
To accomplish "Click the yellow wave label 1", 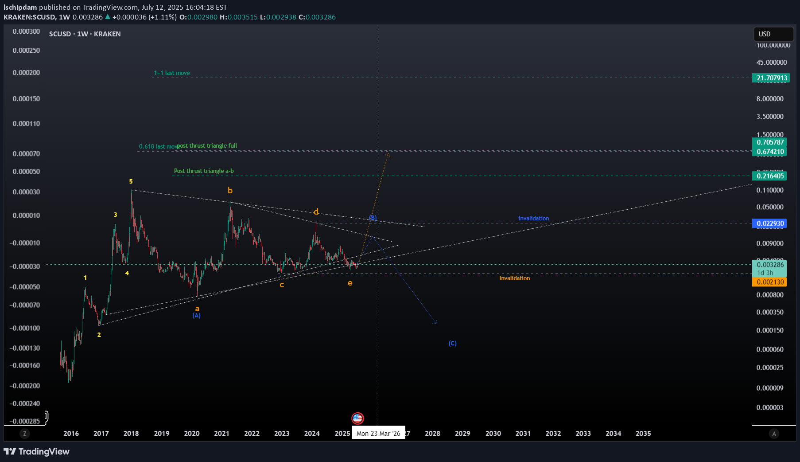I will [85, 278].
